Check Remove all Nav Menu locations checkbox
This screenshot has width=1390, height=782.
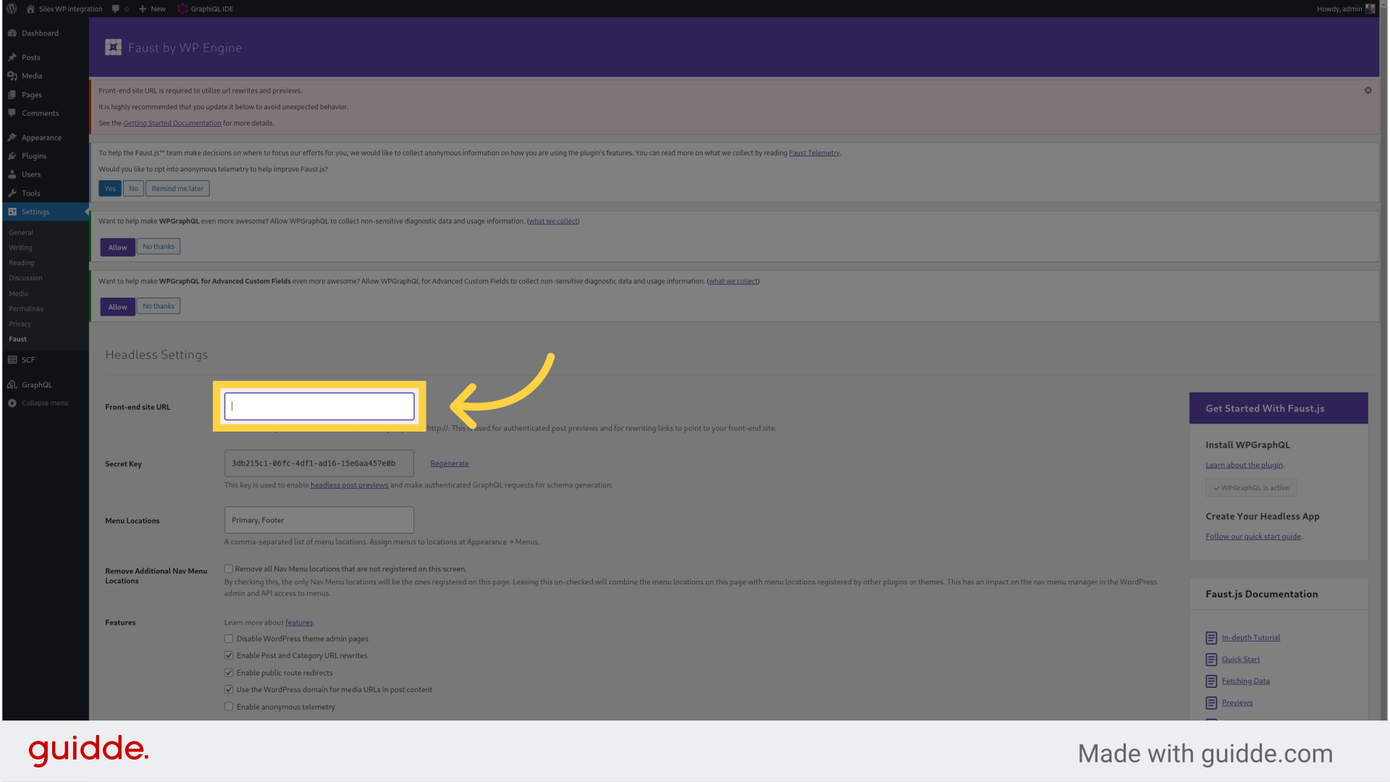229,569
